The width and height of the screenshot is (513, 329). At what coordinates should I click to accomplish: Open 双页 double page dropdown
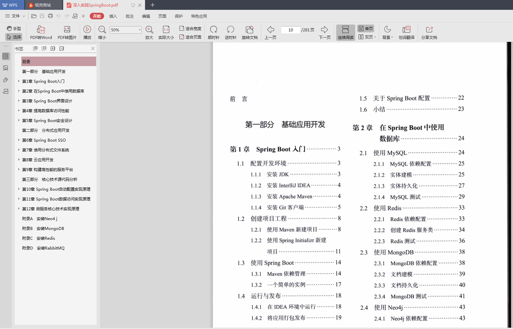point(367,37)
